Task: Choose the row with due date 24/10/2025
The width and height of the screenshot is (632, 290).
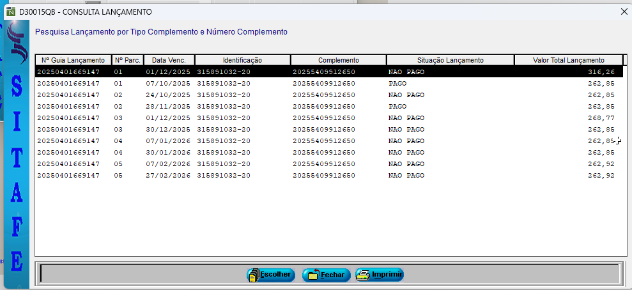Action: [x=320, y=95]
